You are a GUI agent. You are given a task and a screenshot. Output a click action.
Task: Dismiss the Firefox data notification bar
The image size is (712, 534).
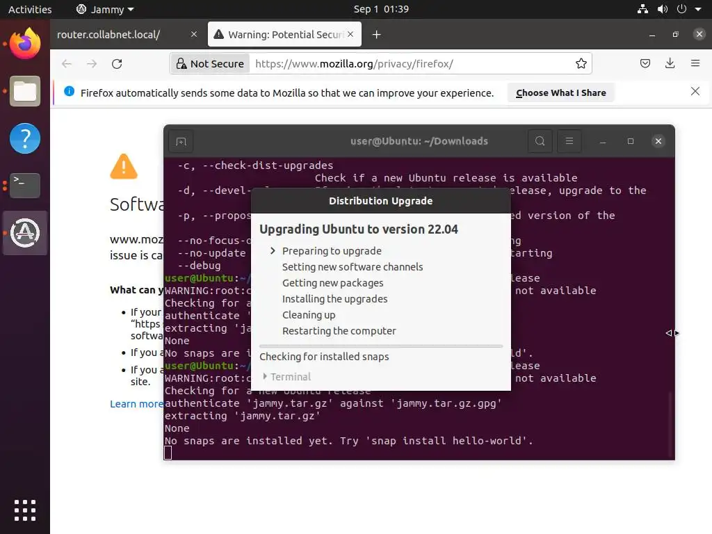click(x=695, y=91)
